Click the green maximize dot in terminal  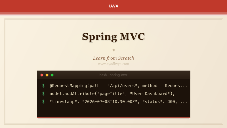click(52, 75)
